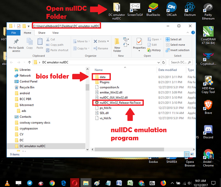Click Rename in the Organize group

click(x=101, y=48)
